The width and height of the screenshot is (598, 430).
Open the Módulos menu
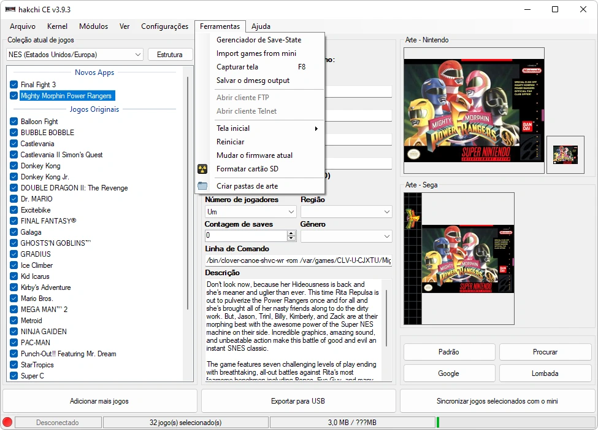coord(93,26)
